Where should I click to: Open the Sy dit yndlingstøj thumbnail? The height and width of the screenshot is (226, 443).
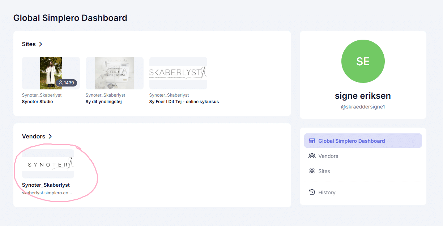[x=114, y=73]
